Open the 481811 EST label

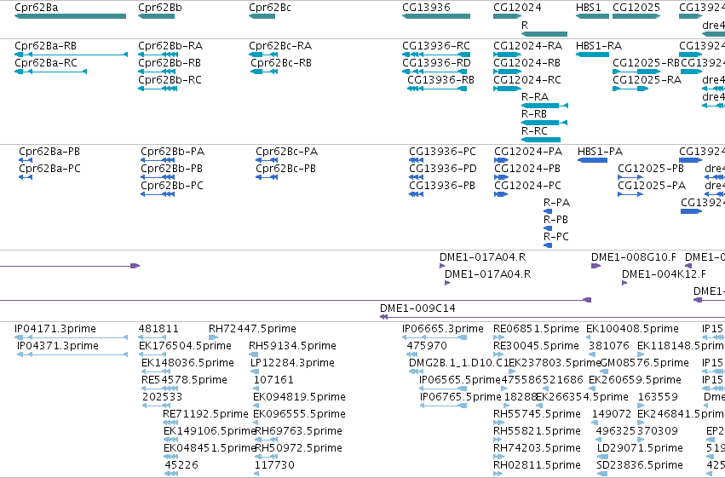158,329
